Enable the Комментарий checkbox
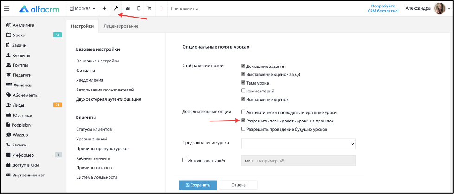The height and width of the screenshot is (194, 454). pos(243,91)
